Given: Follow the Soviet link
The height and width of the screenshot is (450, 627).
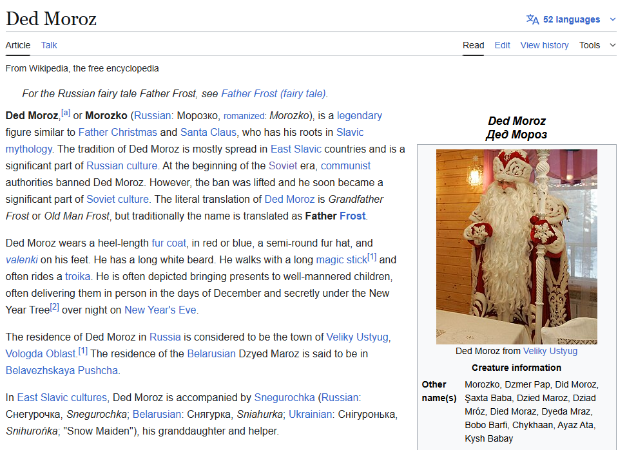Looking at the screenshot, I should [x=283, y=166].
